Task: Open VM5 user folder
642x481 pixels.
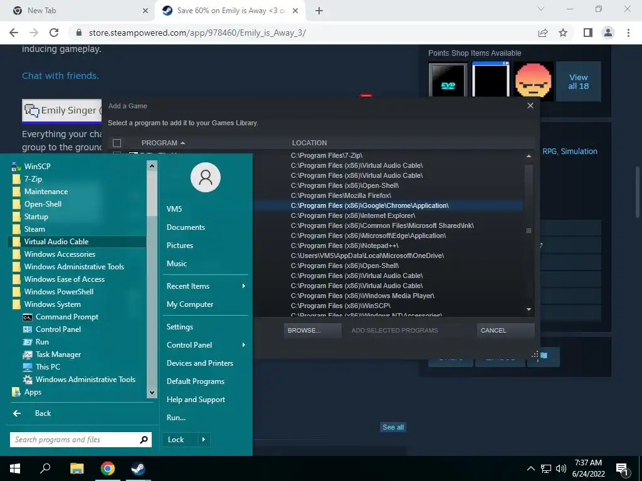Action: [x=174, y=209]
